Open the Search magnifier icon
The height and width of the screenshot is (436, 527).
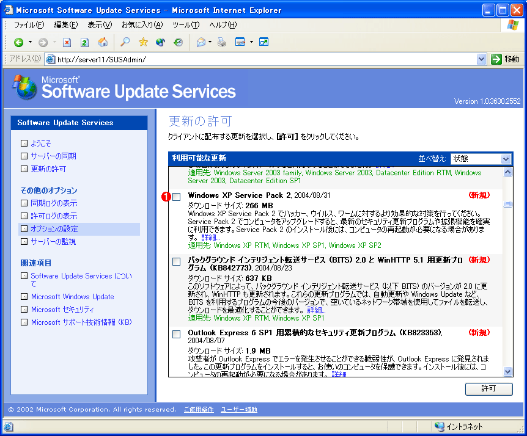(x=125, y=42)
